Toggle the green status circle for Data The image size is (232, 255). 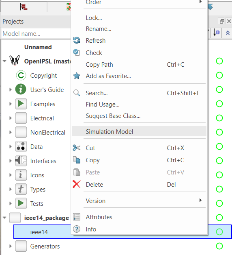click(219, 146)
